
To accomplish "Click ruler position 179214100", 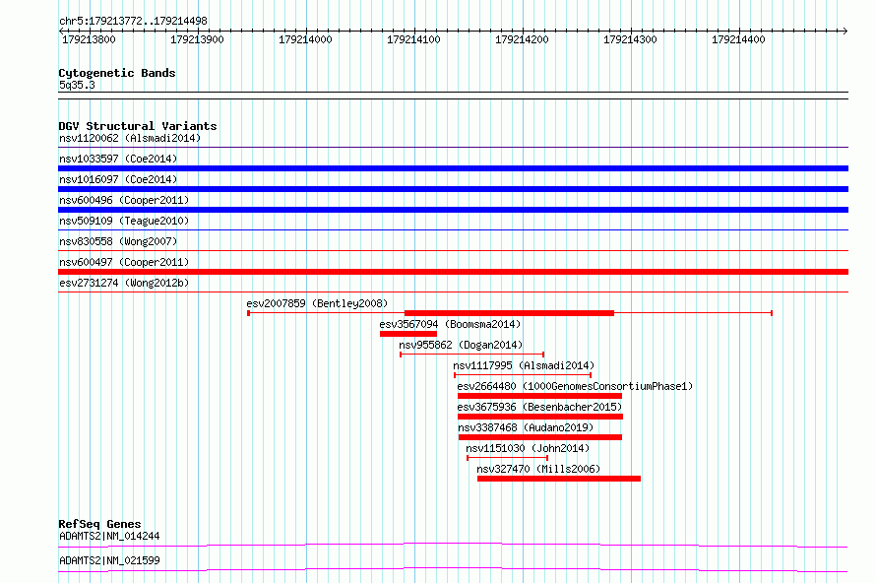I will pyautogui.click(x=414, y=39).
